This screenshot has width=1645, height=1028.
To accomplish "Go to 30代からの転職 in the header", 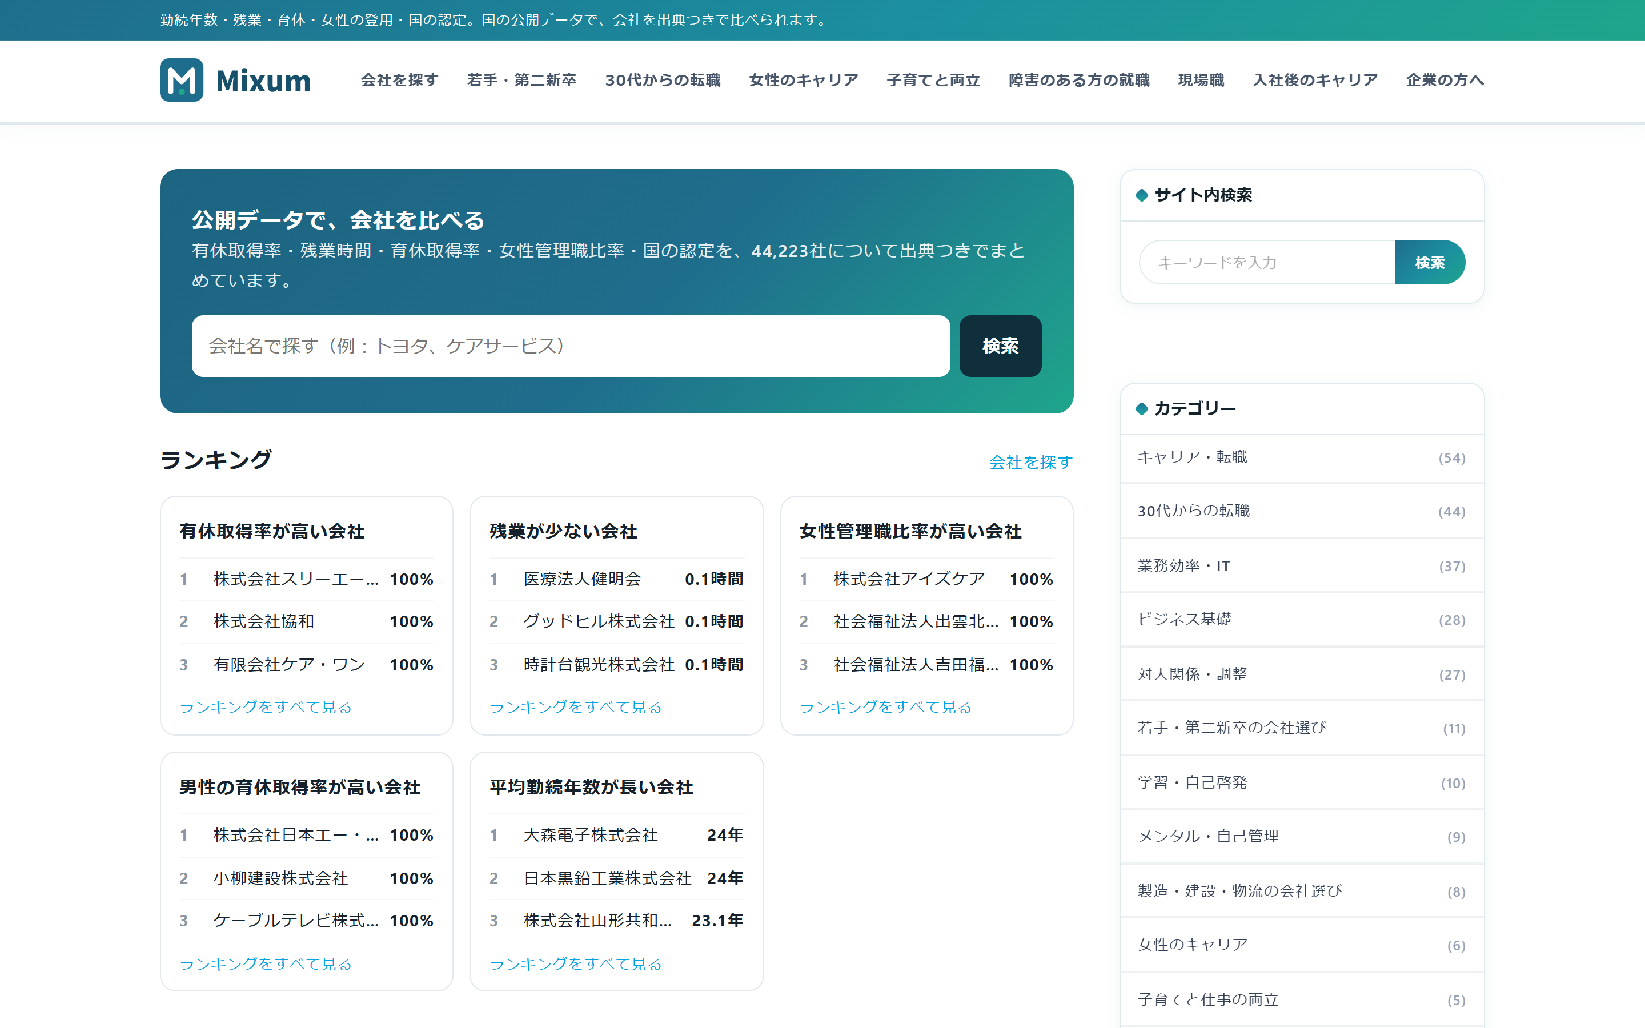I will coord(663,80).
